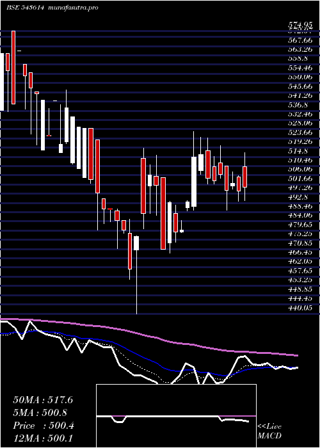Select the 444.45 price axis label
This screenshot has height=448, width=320.
point(300,299)
